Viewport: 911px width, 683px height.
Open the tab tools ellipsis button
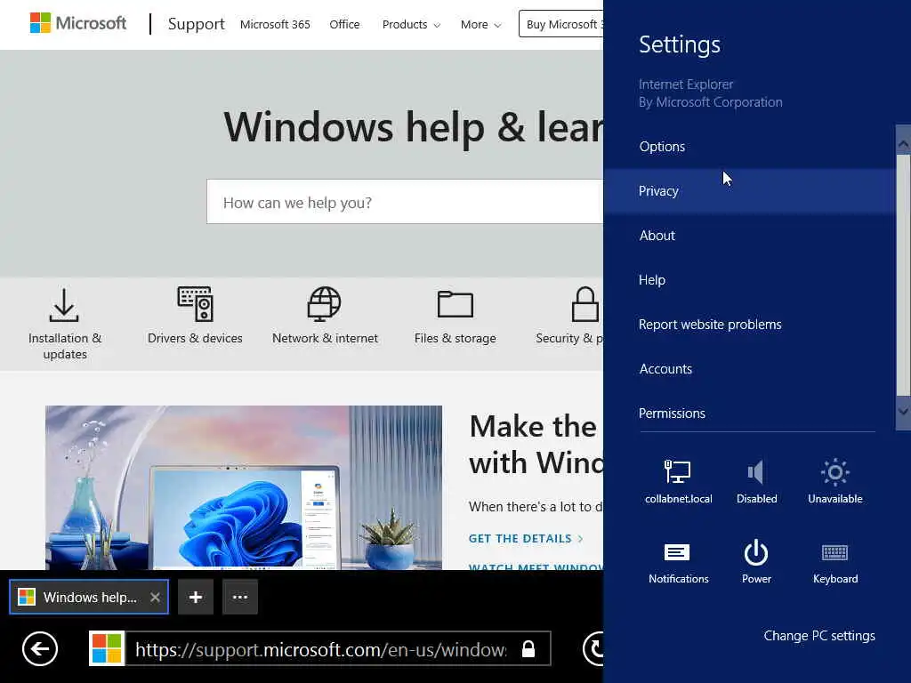(240, 597)
